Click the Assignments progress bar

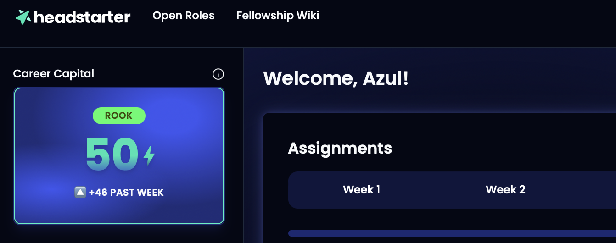(x=452, y=233)
